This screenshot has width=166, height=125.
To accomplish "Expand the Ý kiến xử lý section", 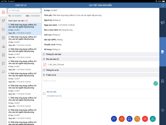I will (44, 75).
